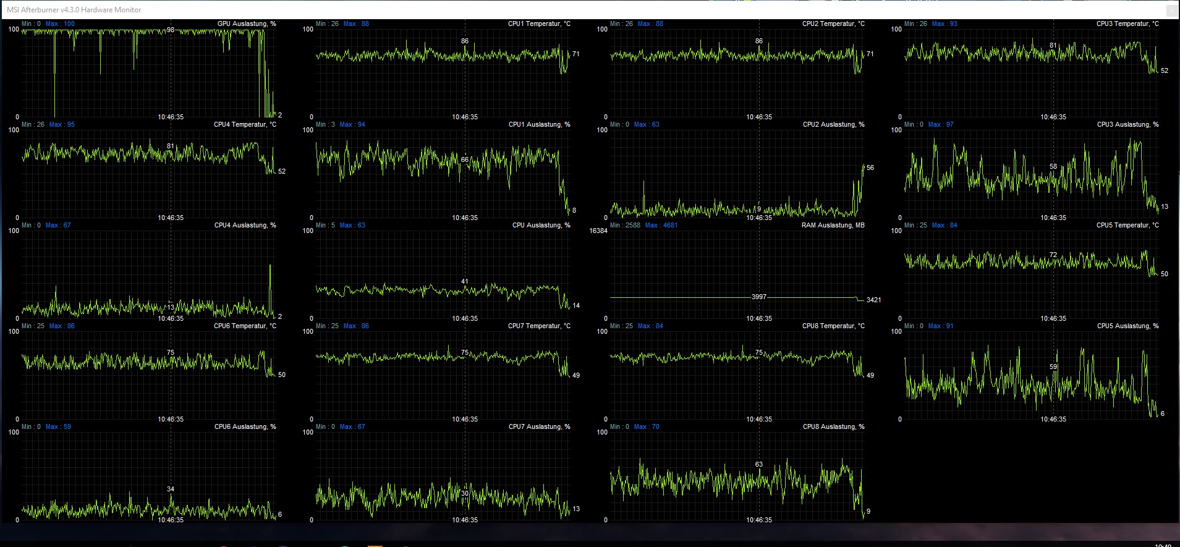Click the CPU1 Auslastung graph line
Screen dimensions: 1180x547
tap(443, 178)
